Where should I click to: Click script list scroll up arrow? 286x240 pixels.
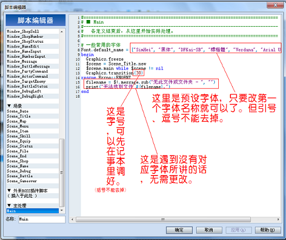(62, 32)
